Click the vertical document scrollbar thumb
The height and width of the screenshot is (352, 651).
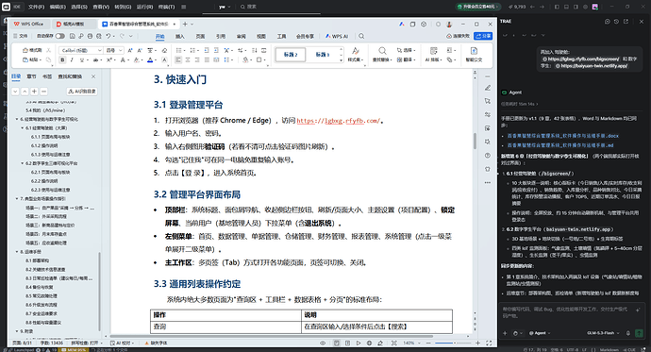tap(475, 142)
